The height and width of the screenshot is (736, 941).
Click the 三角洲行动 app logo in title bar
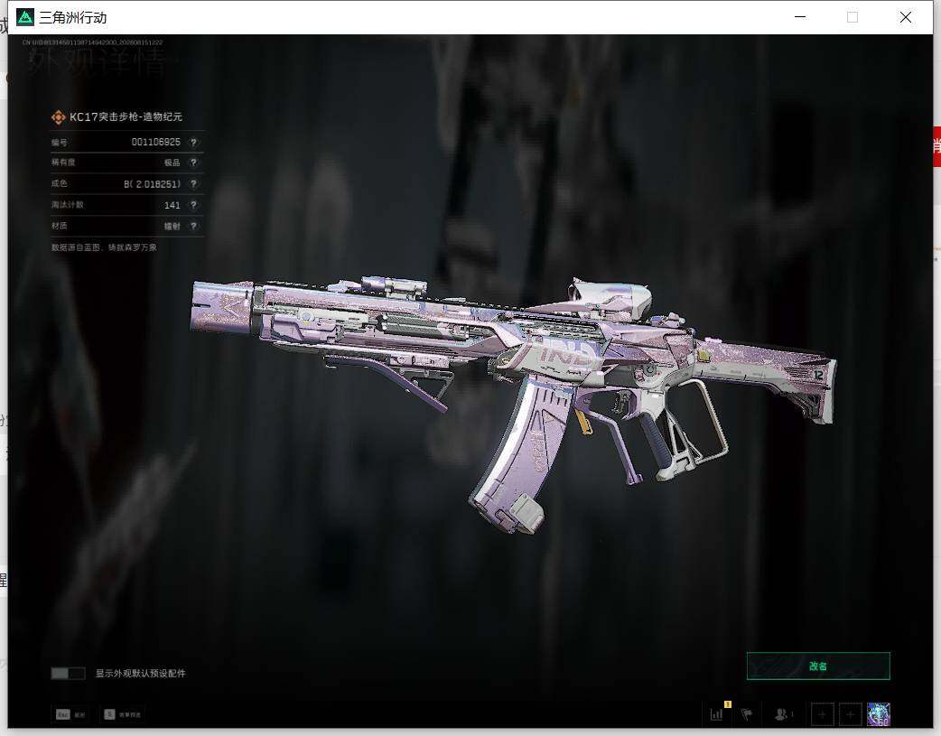pyautogui.click(x=24, y=17)
